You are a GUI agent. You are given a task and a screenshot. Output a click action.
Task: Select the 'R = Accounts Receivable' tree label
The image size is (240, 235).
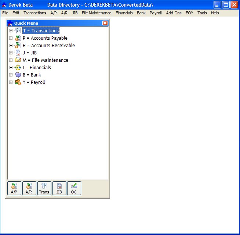tap(49, 45)
